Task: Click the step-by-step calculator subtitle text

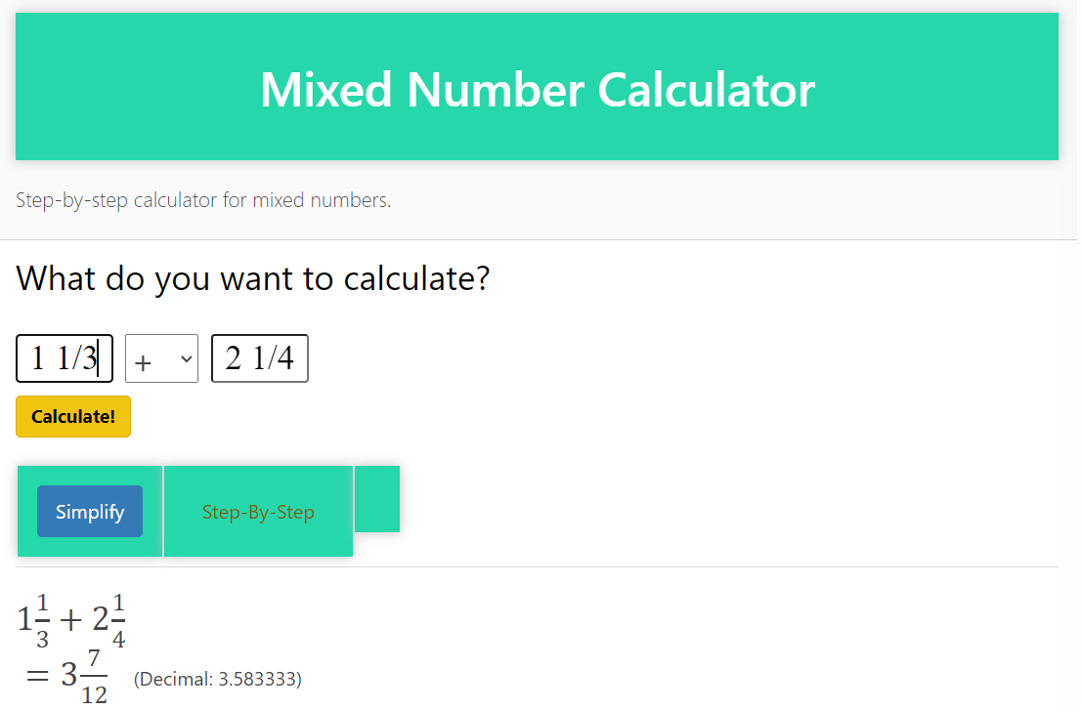Action: click(x=203, y=200)
